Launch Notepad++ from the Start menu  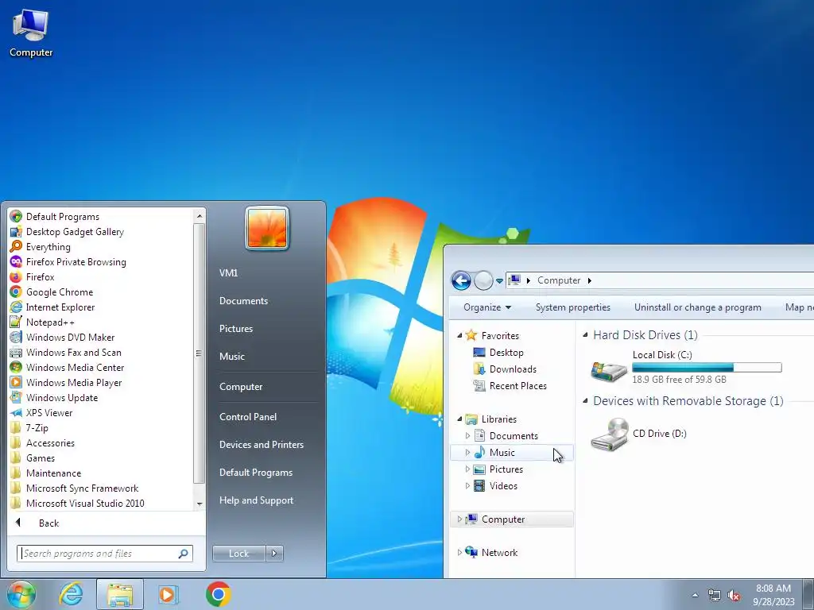coord(50,322)
